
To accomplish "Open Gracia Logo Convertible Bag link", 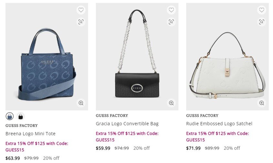I will [x=127, y=124].
